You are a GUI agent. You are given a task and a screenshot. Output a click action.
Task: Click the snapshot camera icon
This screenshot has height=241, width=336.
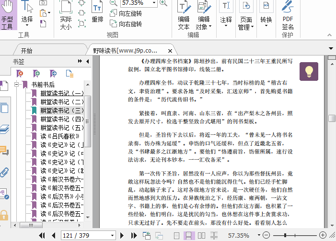click(43, 3)
